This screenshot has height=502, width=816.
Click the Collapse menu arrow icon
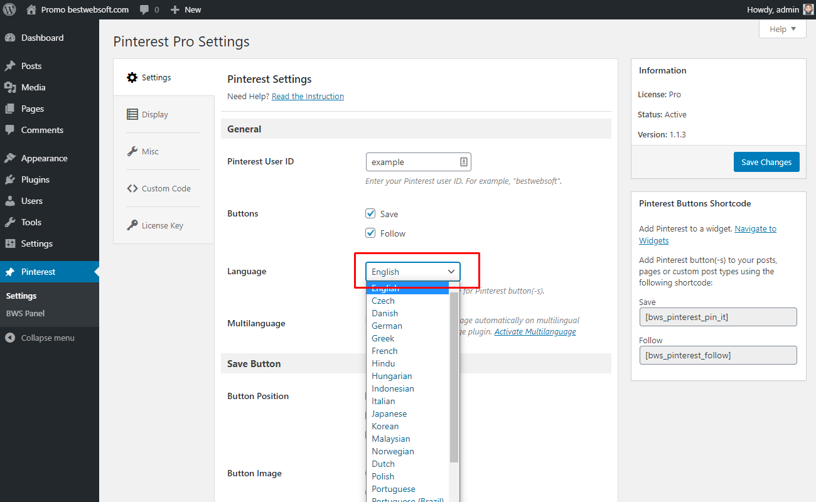(x=10, y=338)
